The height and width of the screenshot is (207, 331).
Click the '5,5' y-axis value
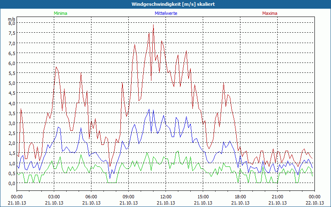click(12, 73)
